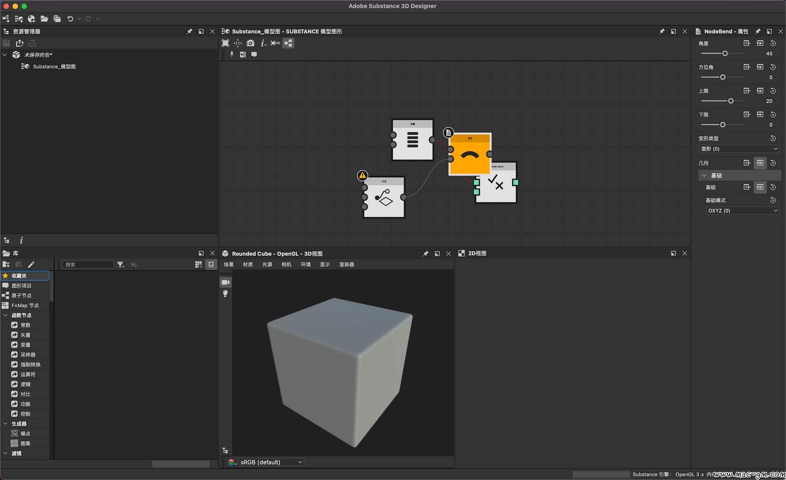Pin the 3D view panel
The height and width of the screenshot is (480, 786).
[x=426, y=254]
